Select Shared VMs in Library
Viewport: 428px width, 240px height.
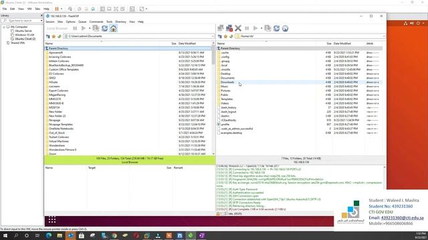(x=18, y=43)
